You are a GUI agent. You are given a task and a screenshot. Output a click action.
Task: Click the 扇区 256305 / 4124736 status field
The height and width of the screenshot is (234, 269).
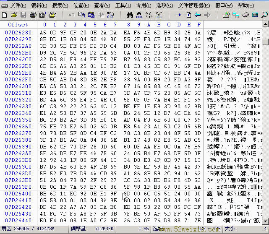(x=34, y=229)
